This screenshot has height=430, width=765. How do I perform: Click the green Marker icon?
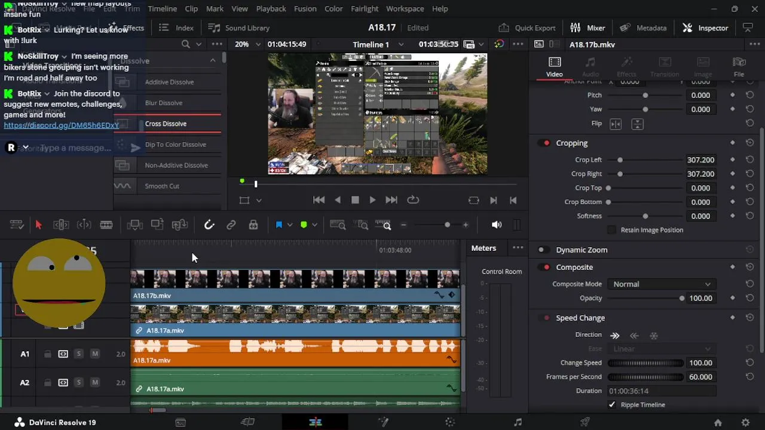[x=304, y=225]
